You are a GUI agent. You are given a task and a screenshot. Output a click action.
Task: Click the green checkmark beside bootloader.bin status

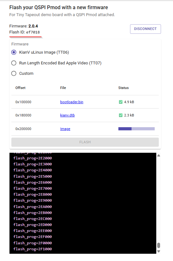tap(121, 102)
